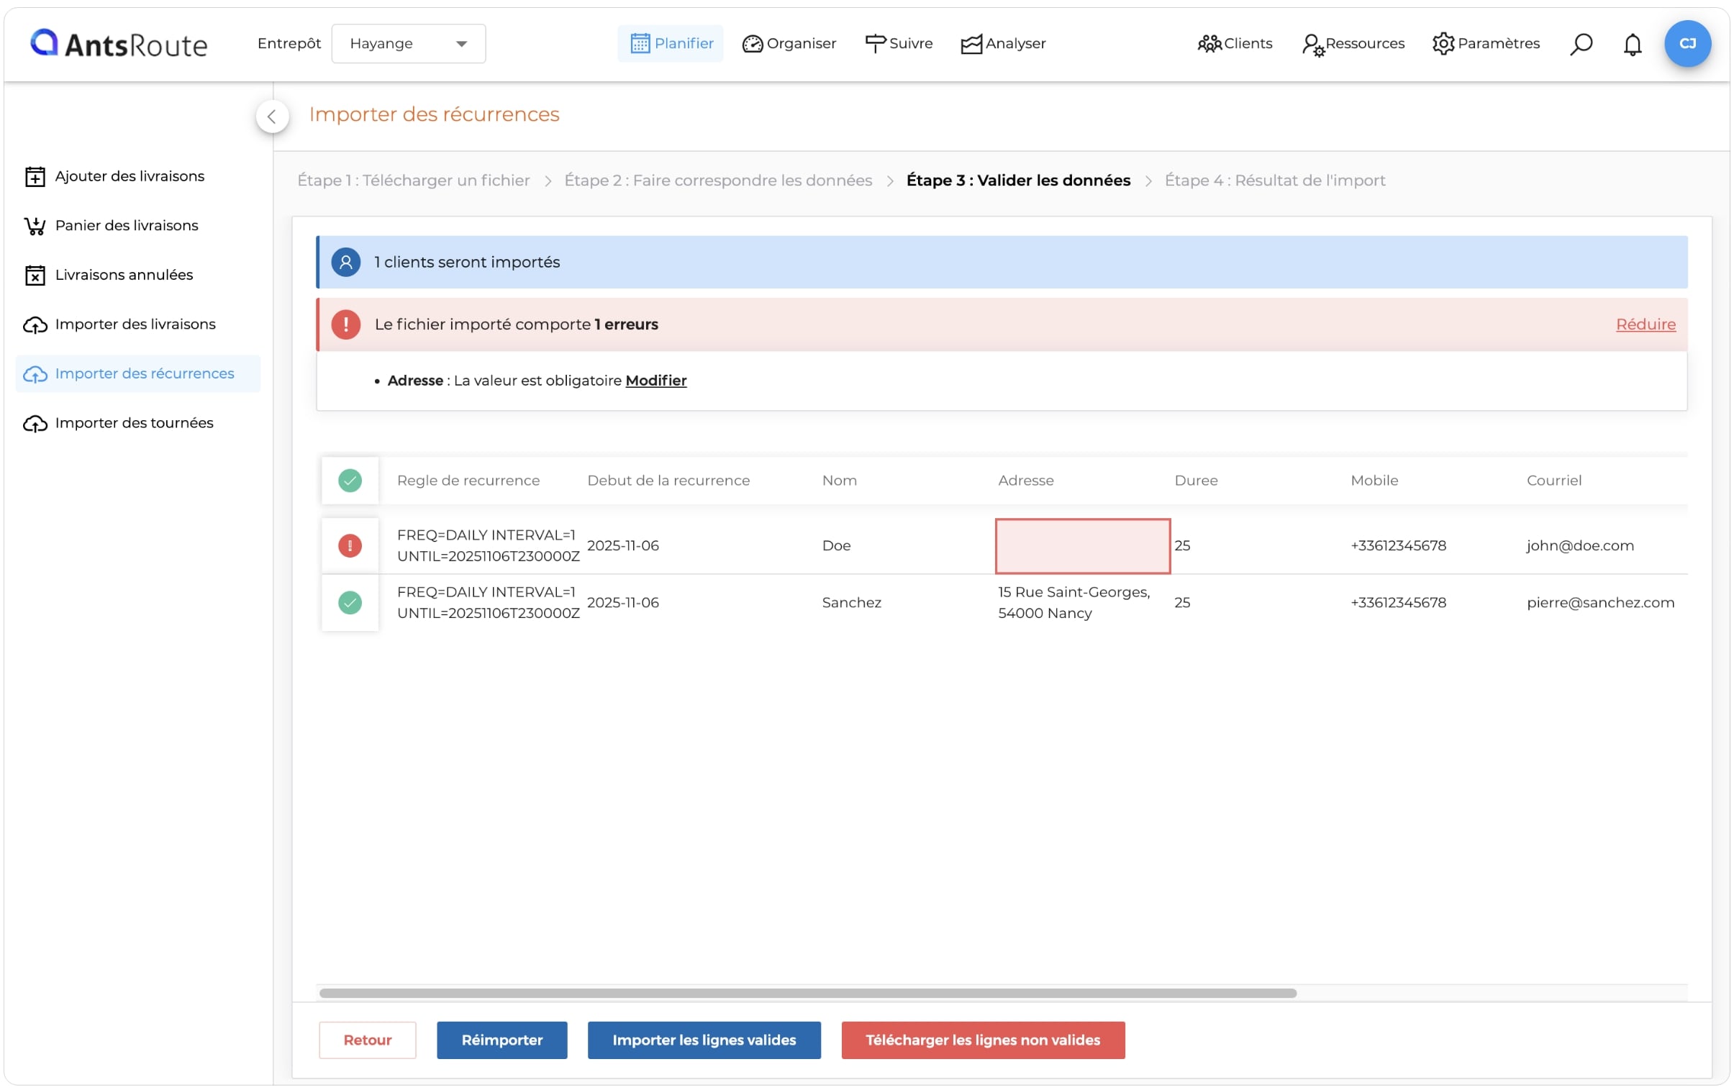Go to Étape 1 : Télécharger un fichier

pyautogui.click(x=413, y=180)
